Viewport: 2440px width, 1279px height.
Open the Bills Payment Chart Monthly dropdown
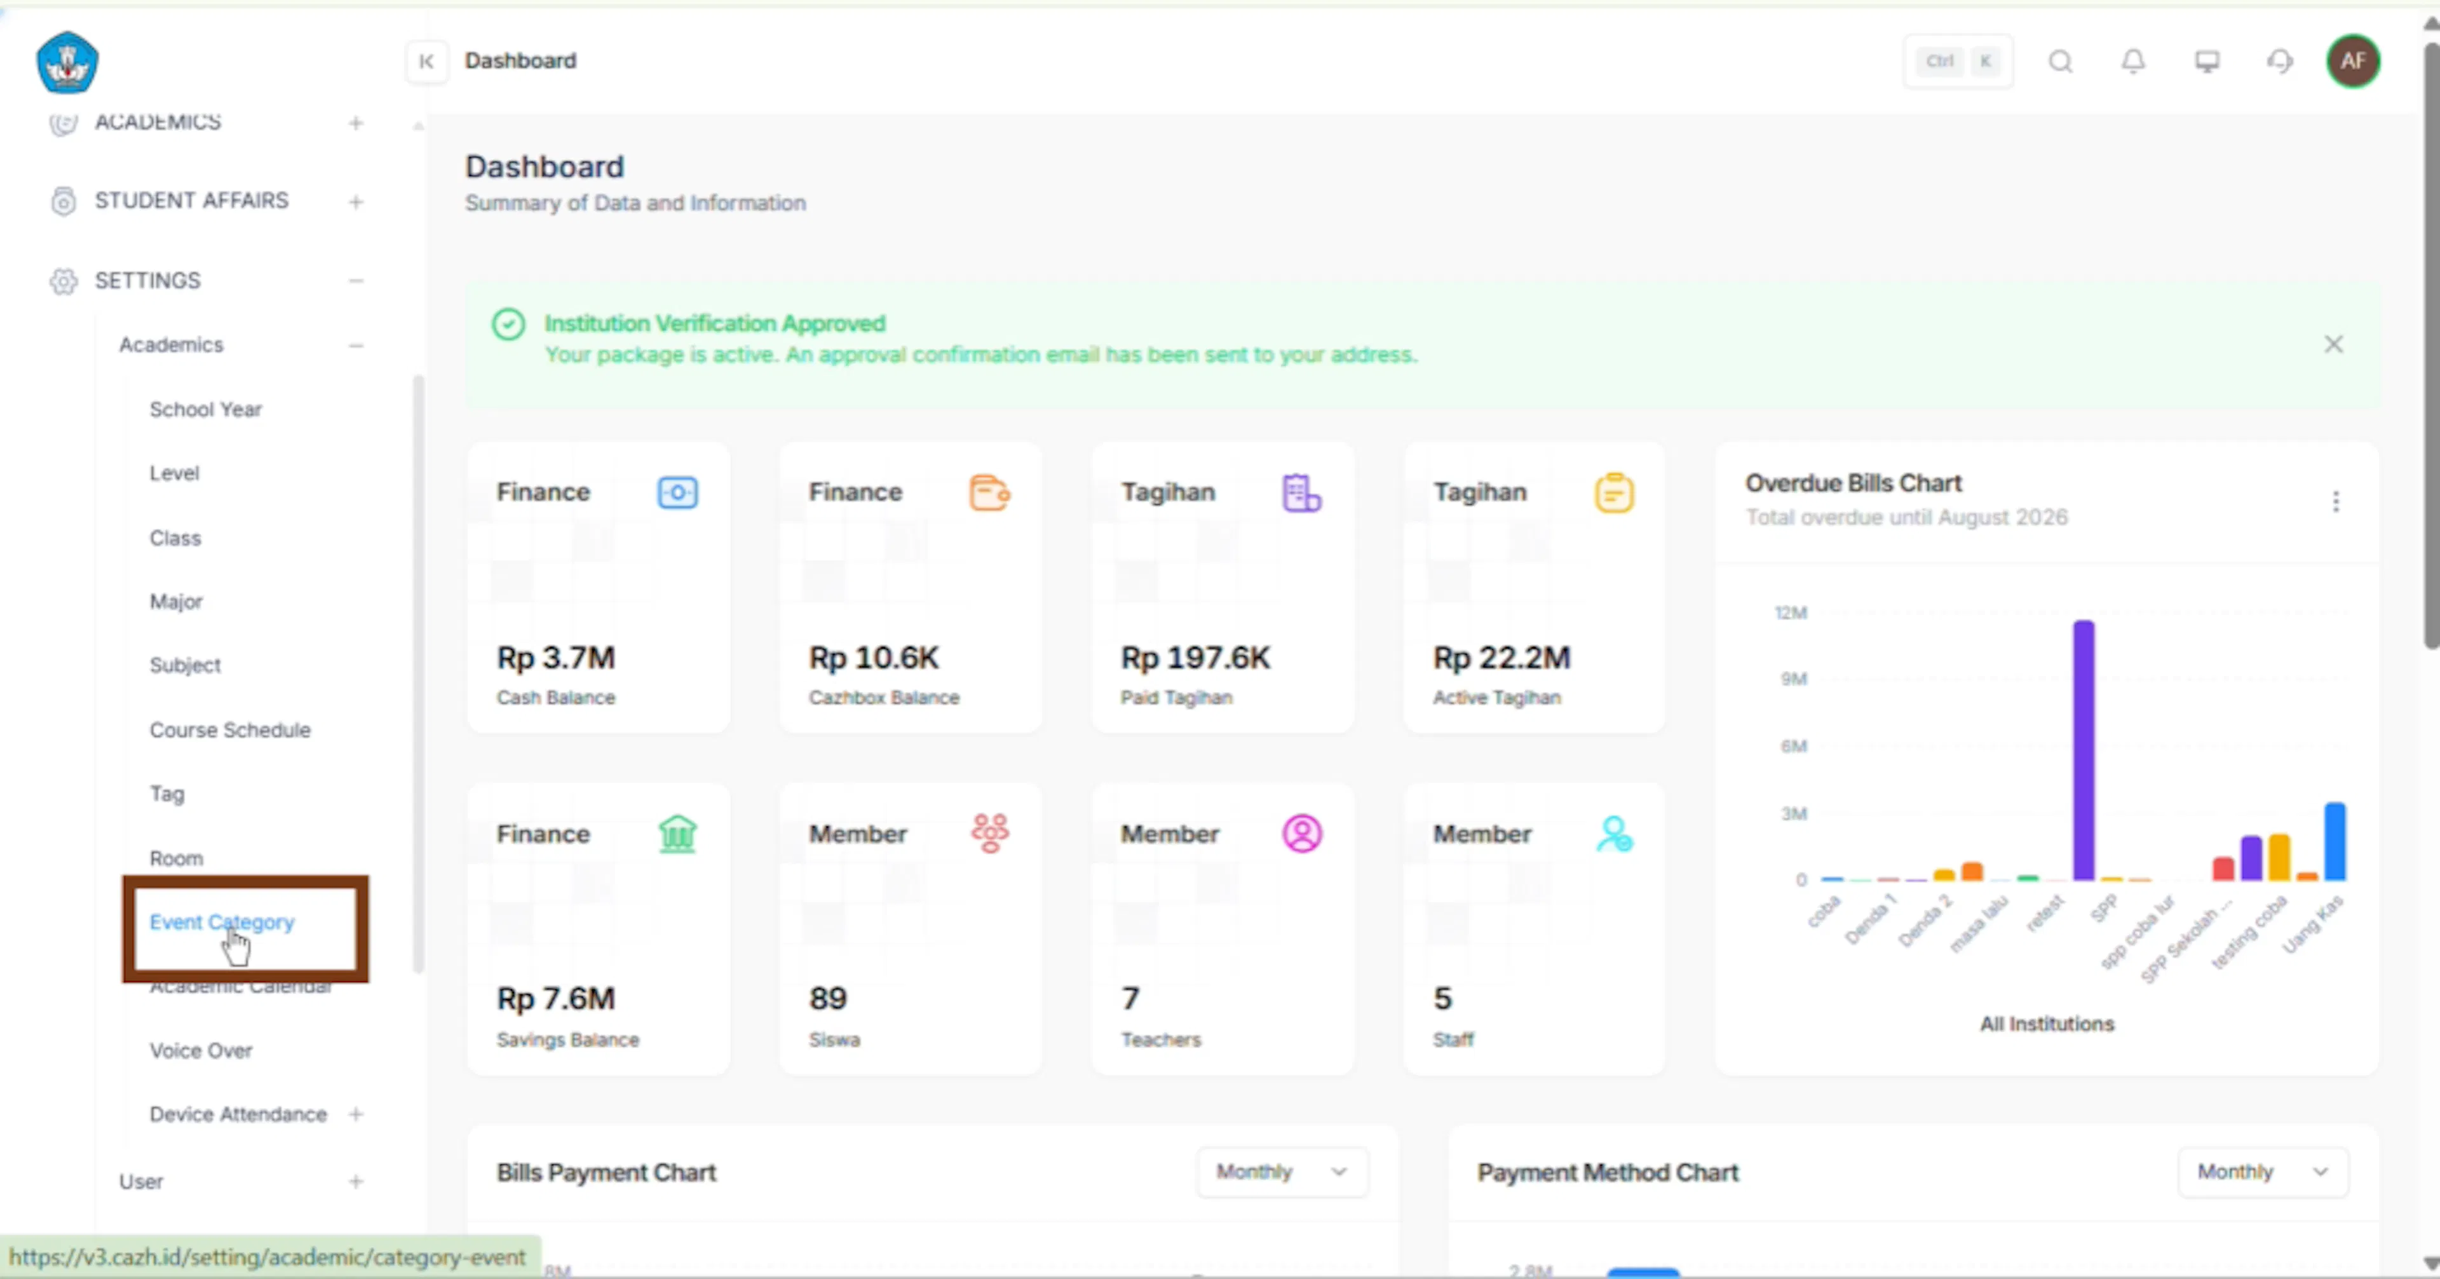[x=1282, y=1172]
